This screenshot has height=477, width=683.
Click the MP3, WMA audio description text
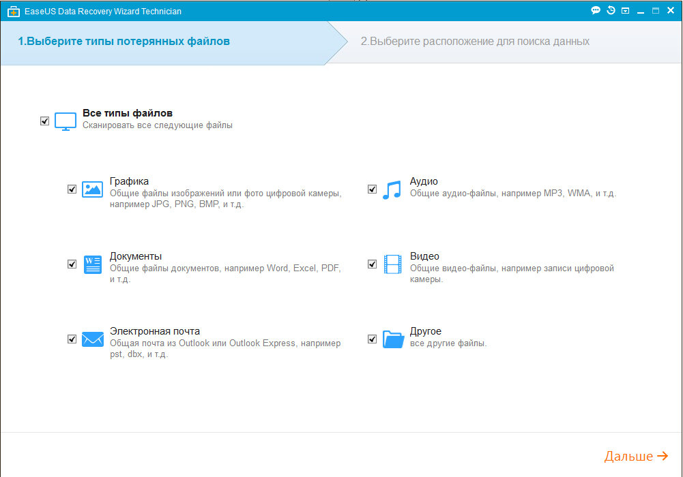tap(513, 193)
